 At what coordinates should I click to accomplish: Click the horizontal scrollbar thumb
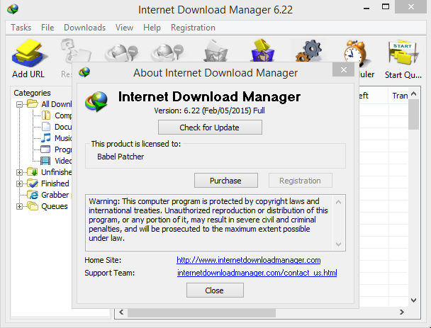201,312
